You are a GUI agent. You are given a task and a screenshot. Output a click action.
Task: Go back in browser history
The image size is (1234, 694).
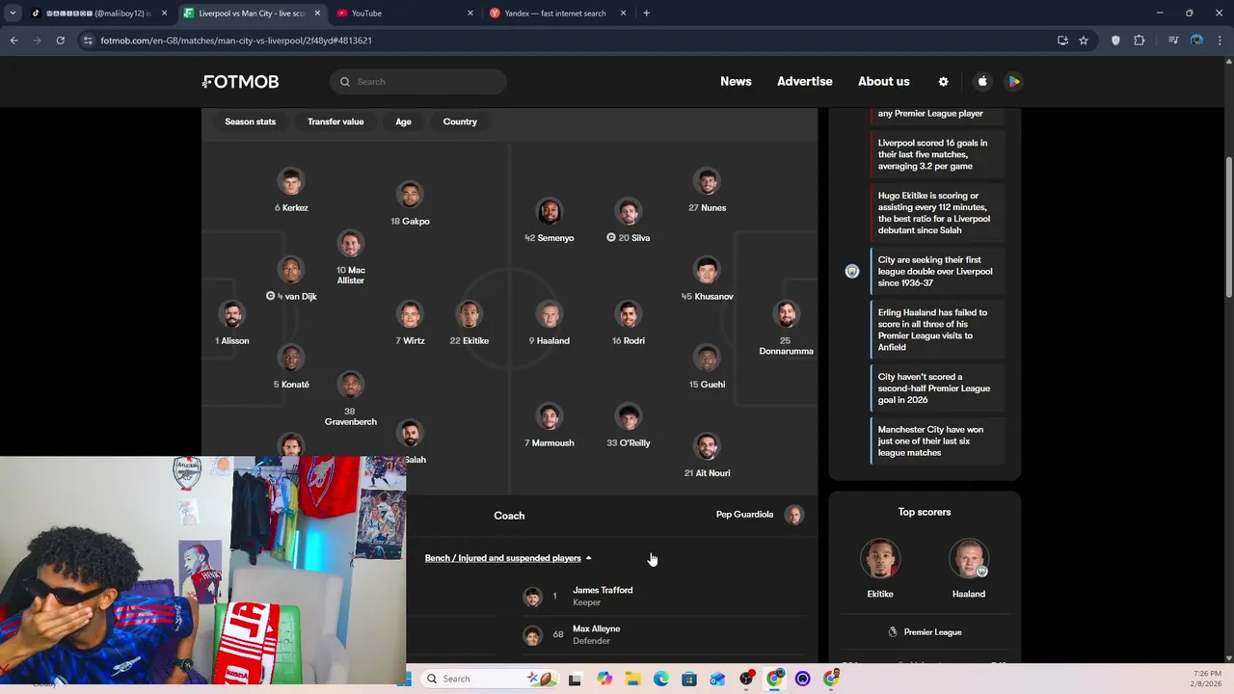point(13,40)
